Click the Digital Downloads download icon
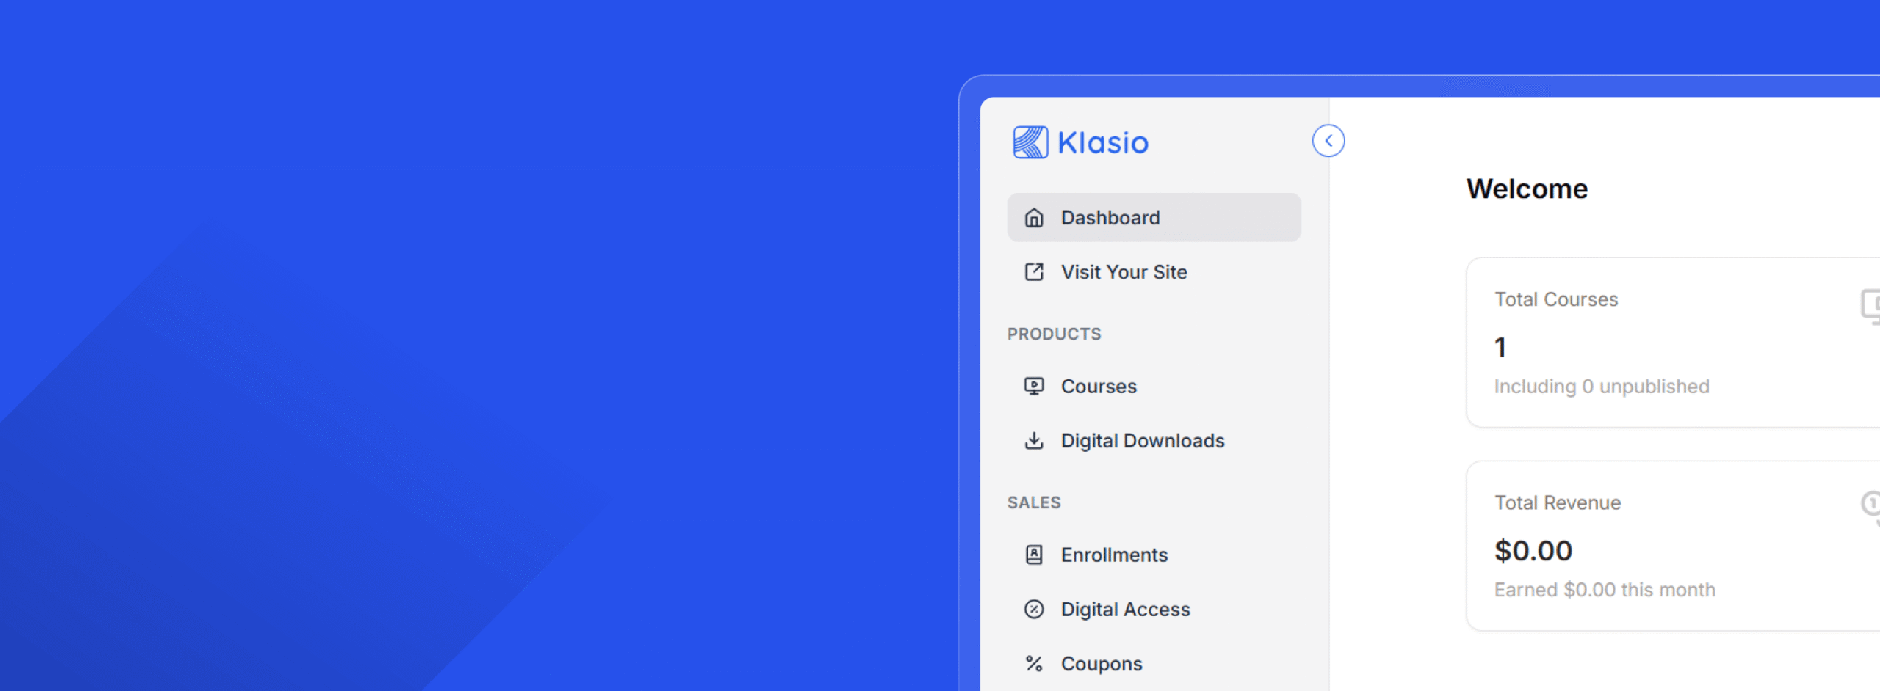The width and height of the screenshot is (1880, 691). [1034, 440]
